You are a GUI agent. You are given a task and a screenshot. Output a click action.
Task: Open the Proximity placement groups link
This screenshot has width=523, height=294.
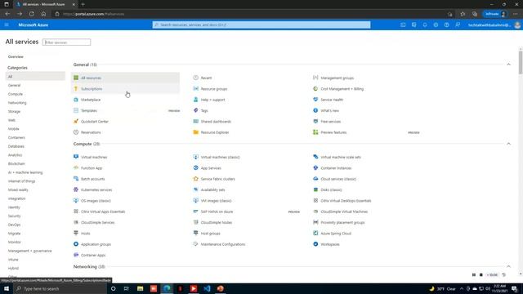[x=342, y=223]
